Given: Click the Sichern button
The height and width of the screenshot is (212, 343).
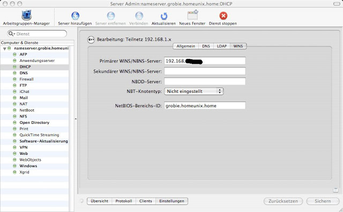Looking at the screenshot, I should (323, 201).
